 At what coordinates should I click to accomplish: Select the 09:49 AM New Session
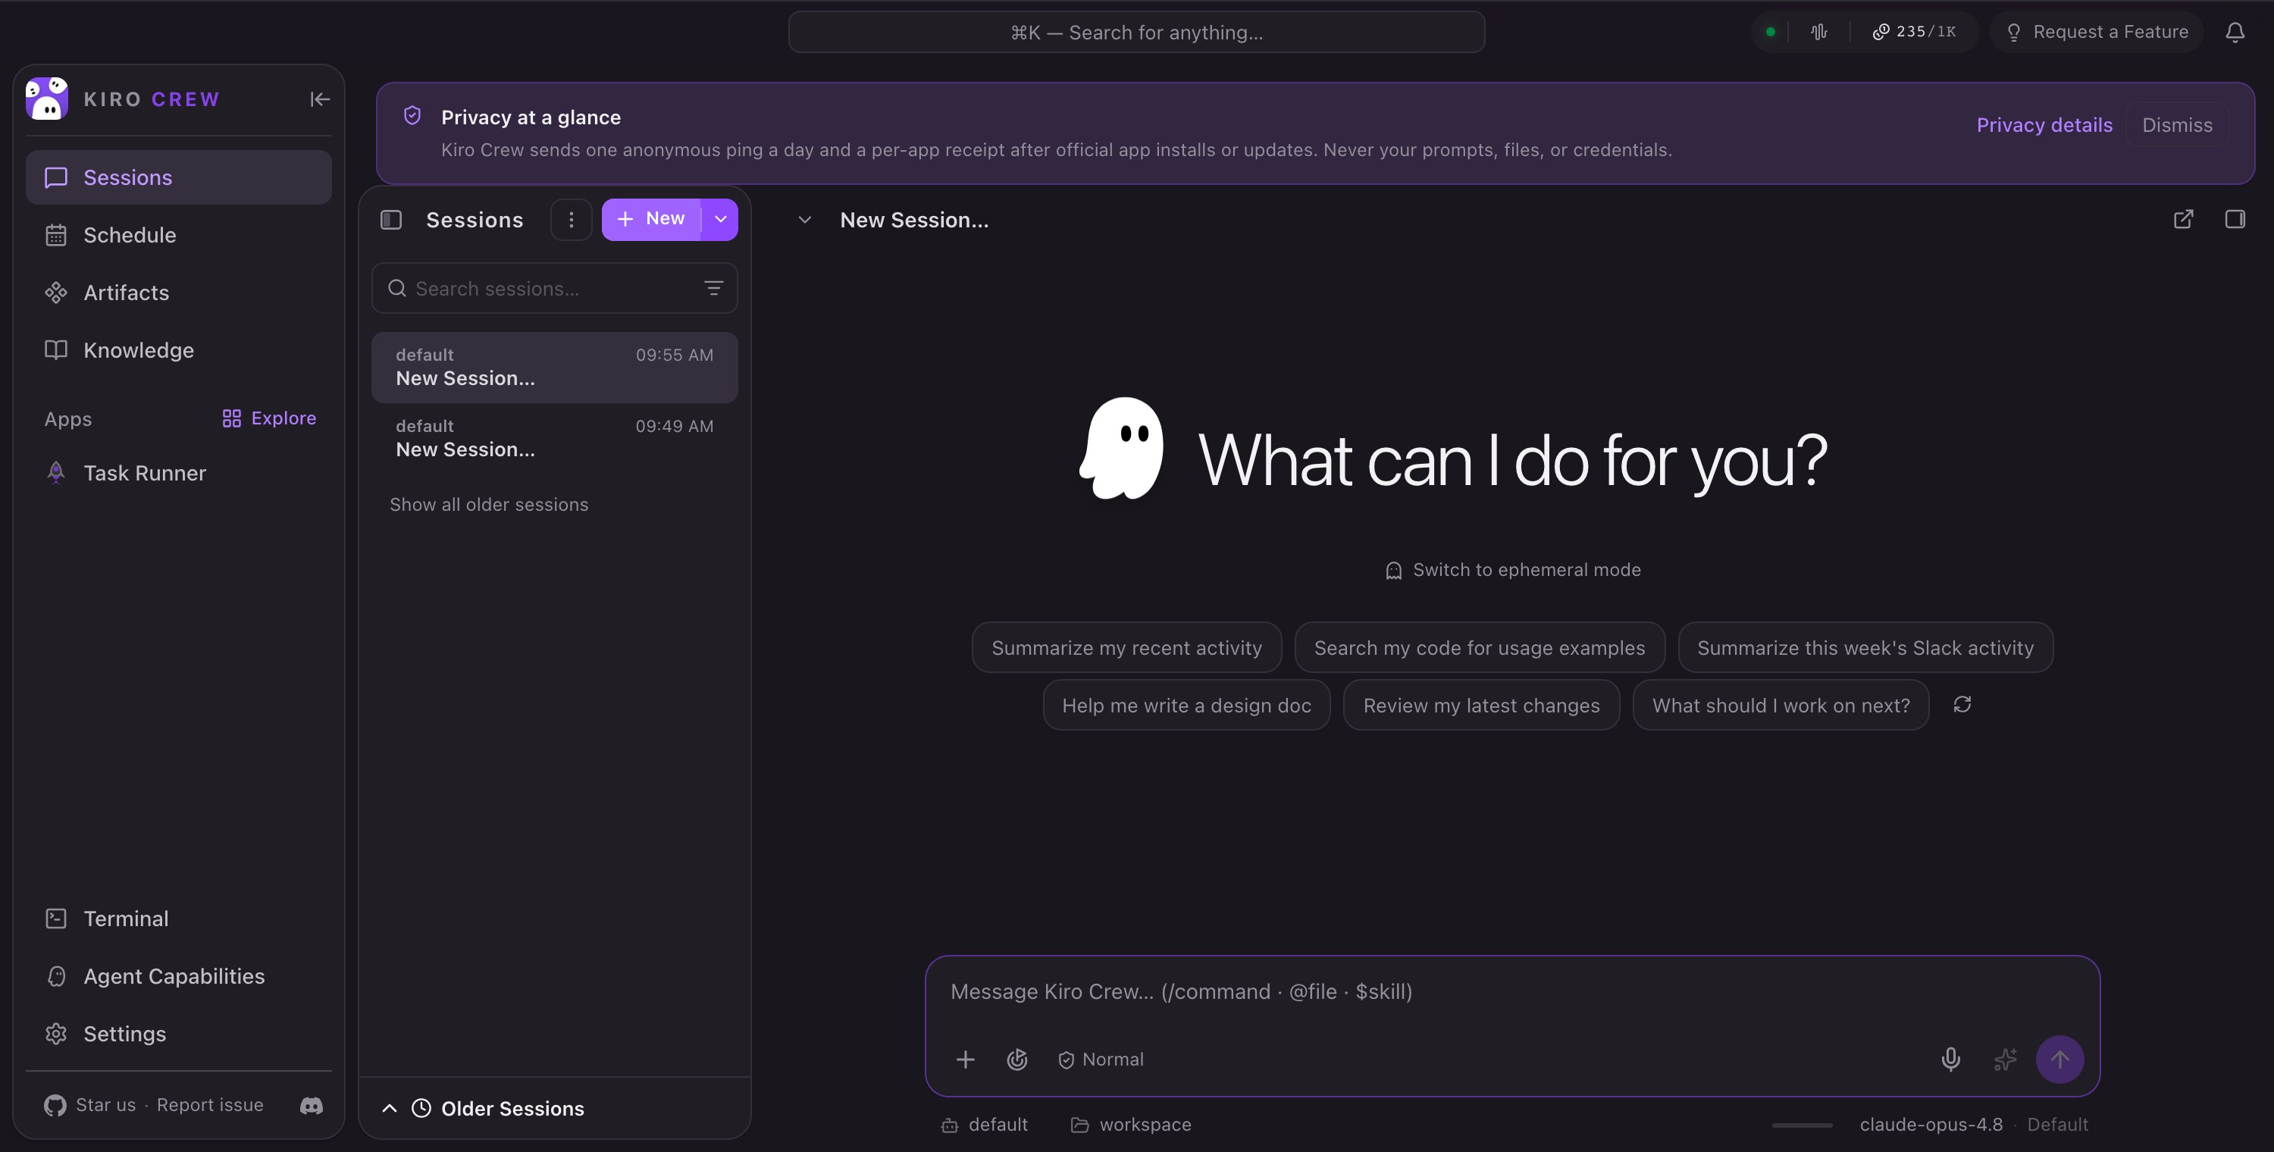point(554,438)
